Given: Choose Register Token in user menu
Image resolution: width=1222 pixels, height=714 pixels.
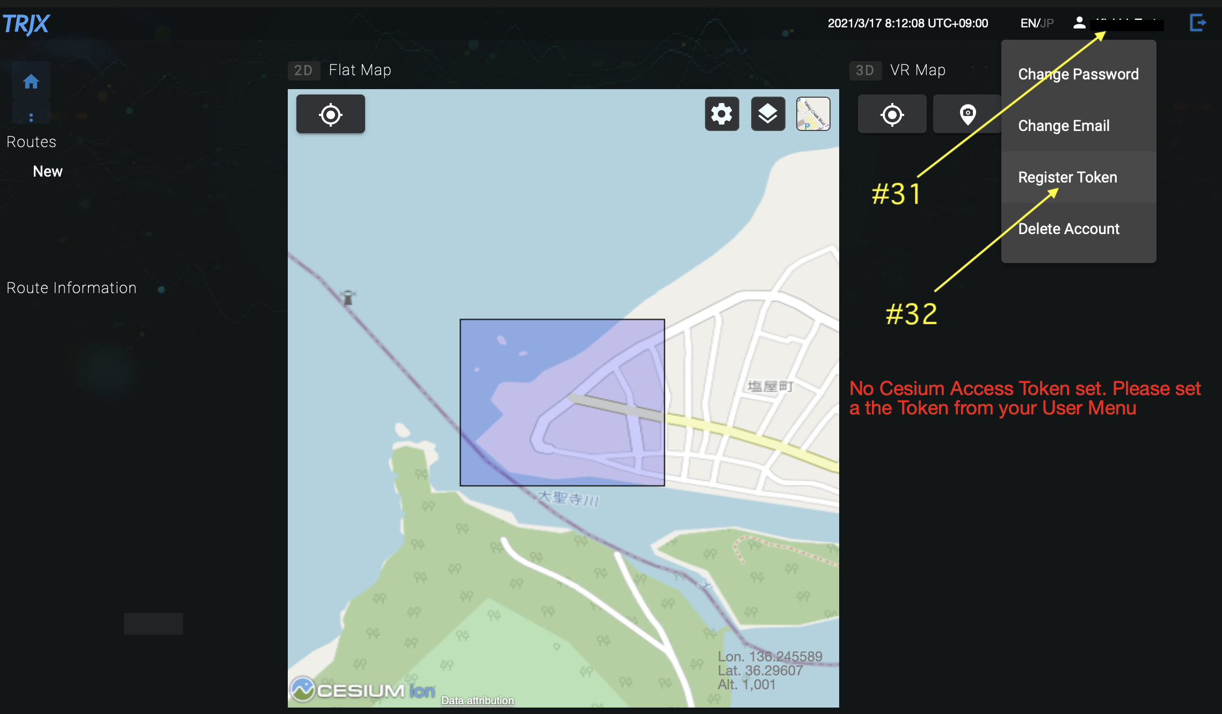Looking at the screenshot, I should (x=1067, y=177).
